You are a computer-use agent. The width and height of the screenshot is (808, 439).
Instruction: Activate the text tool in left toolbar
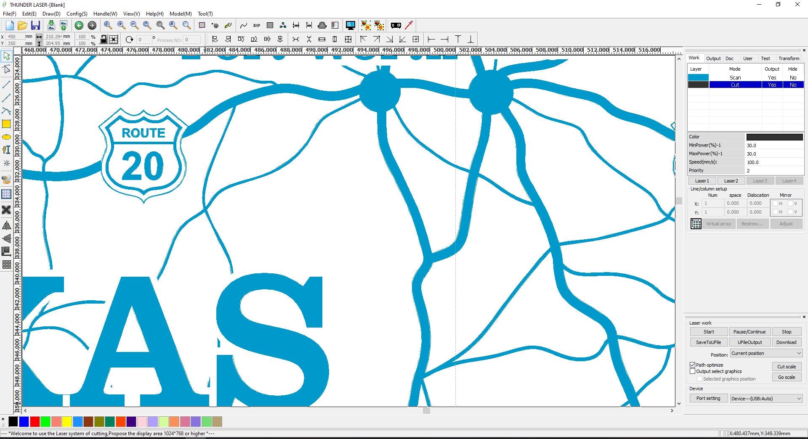(6, 150)
